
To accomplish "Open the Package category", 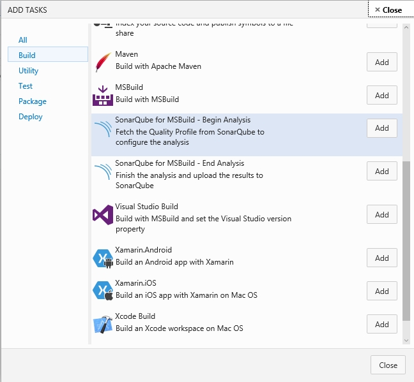I will (33, 101).
